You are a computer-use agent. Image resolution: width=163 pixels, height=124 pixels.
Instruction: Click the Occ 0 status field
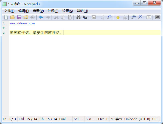103,119
